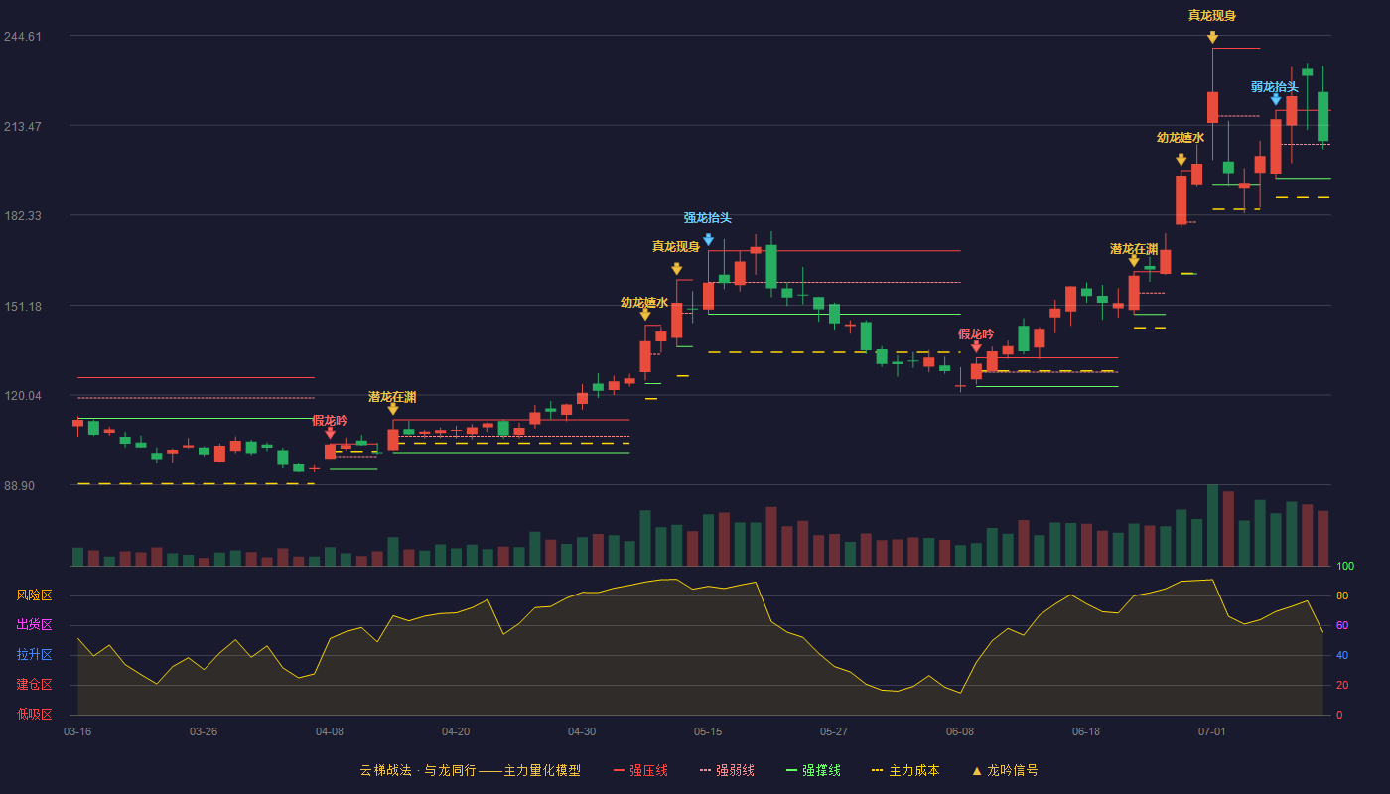Click the 03-26 date label

coord(204,731)
